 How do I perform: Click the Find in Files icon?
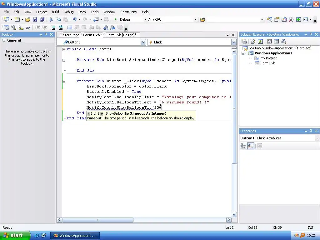(x=202, y=20)
